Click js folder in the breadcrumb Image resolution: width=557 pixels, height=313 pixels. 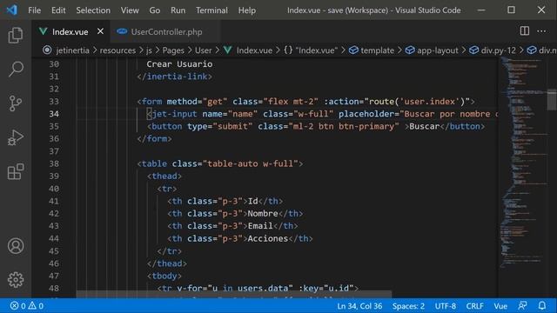pos(149,50)
